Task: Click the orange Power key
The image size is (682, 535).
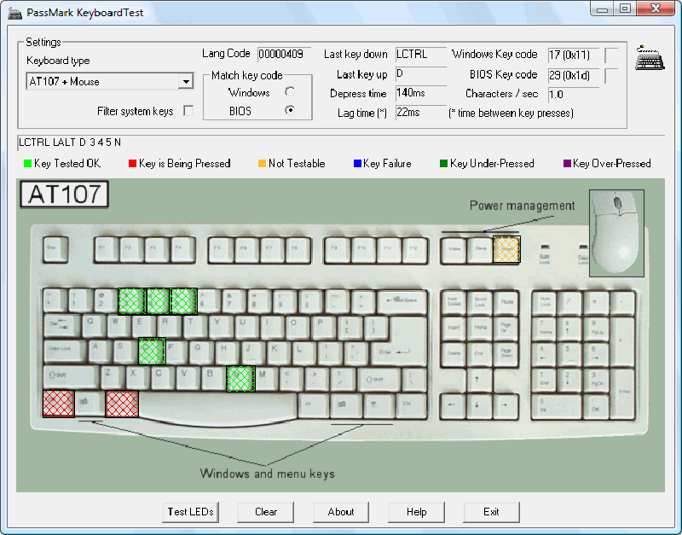Action: pos(506,249)
